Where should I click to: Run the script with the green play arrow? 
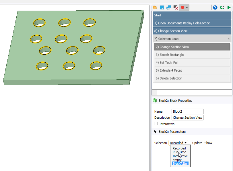[229, 7]
